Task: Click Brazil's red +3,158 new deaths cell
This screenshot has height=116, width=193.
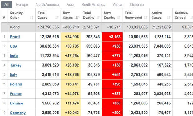Action: click(x=112, y=37)
